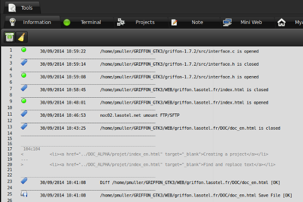Switch to the Projects tab
The image size is (303, 202).
[141, 22]
